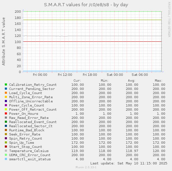Select the Seek_Error_Rate legend label
This screenshot has width=172, height=171.
pos(25,134)
